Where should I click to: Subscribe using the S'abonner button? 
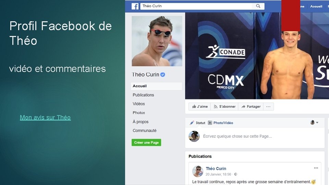[x=224, y=107]
